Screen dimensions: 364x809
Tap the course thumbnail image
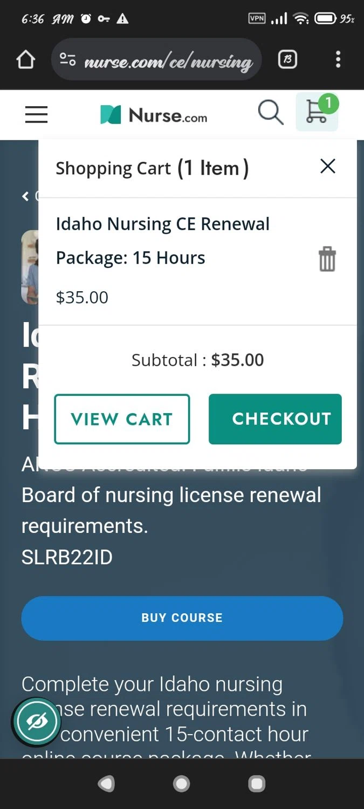(x=30, y=268)
